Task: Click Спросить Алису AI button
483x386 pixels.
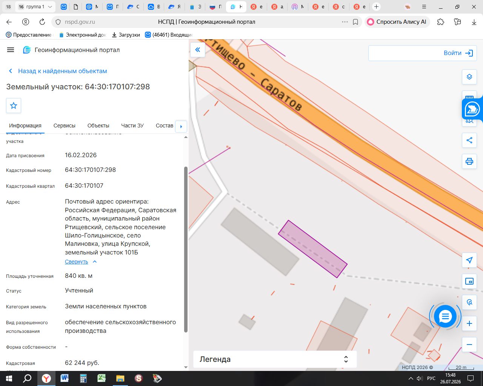Action: coord(397,22)
